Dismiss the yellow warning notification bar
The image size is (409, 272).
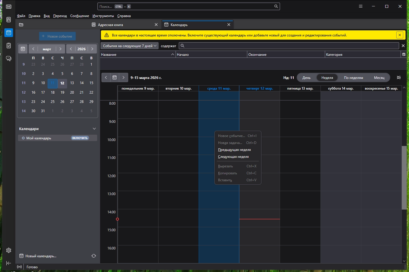tap(399, 35)
